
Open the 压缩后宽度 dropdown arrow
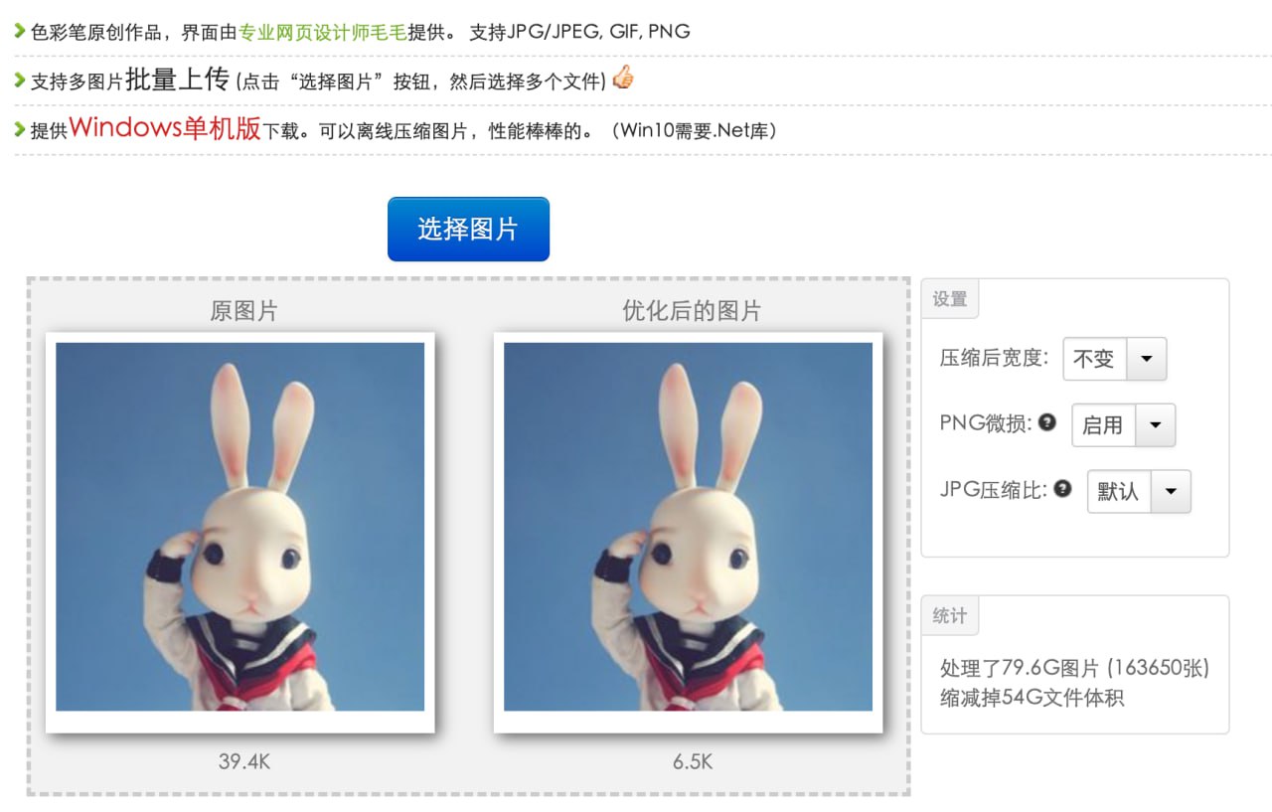(1146, 359)
